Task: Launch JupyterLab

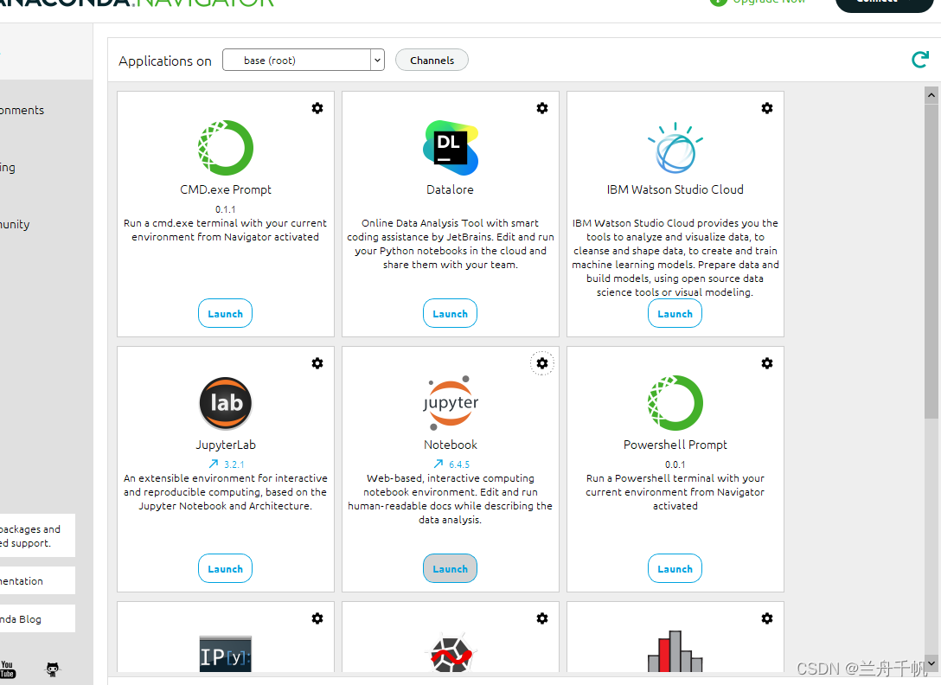Action: [225, 568]
